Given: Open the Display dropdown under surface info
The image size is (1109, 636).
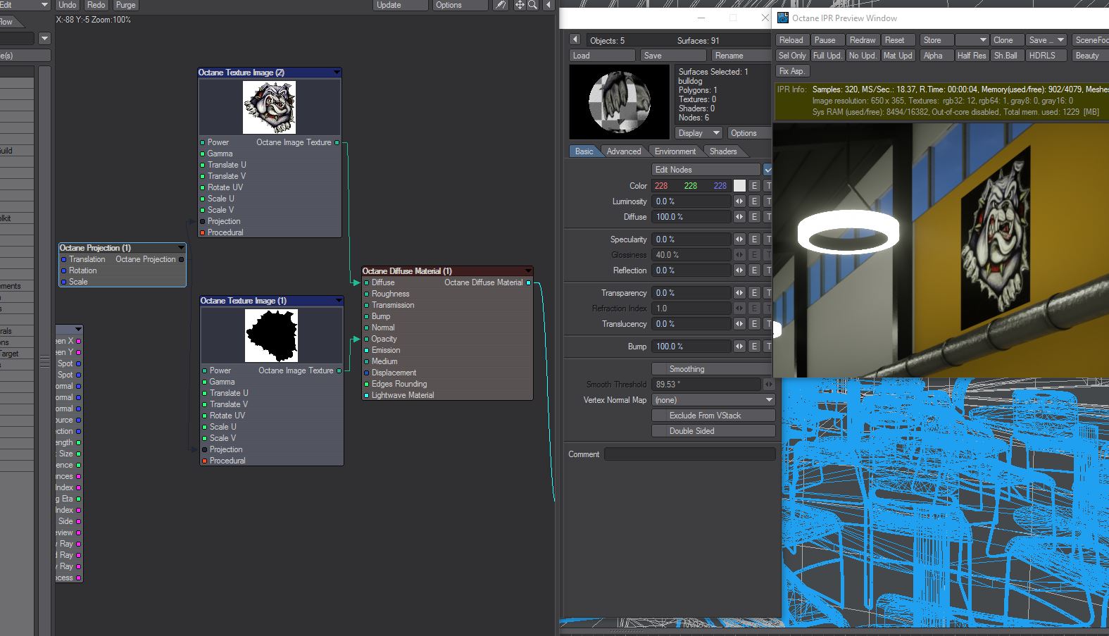Looking at the screenshot, I should (x=698, y=133).
